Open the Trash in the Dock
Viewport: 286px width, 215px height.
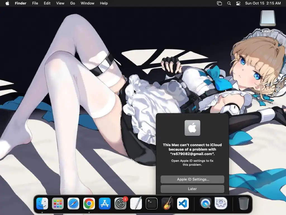click(x=244, y=204)
